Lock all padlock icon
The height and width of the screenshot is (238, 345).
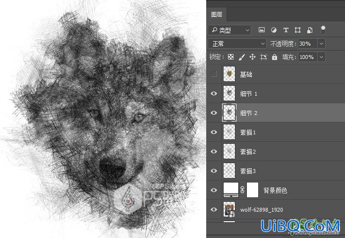click(275, 57)
